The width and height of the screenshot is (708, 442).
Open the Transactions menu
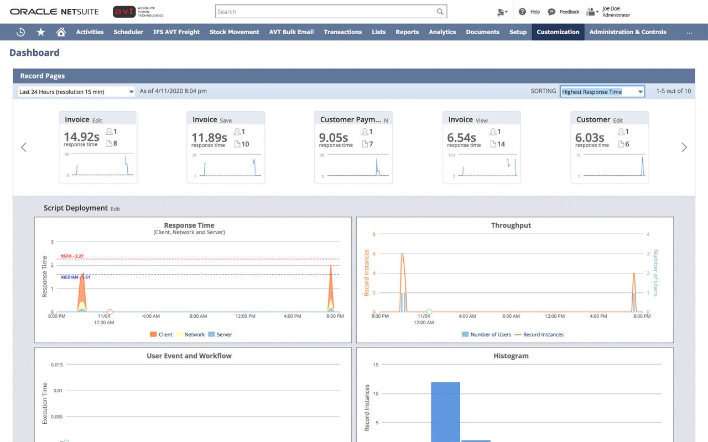(342, 31)
